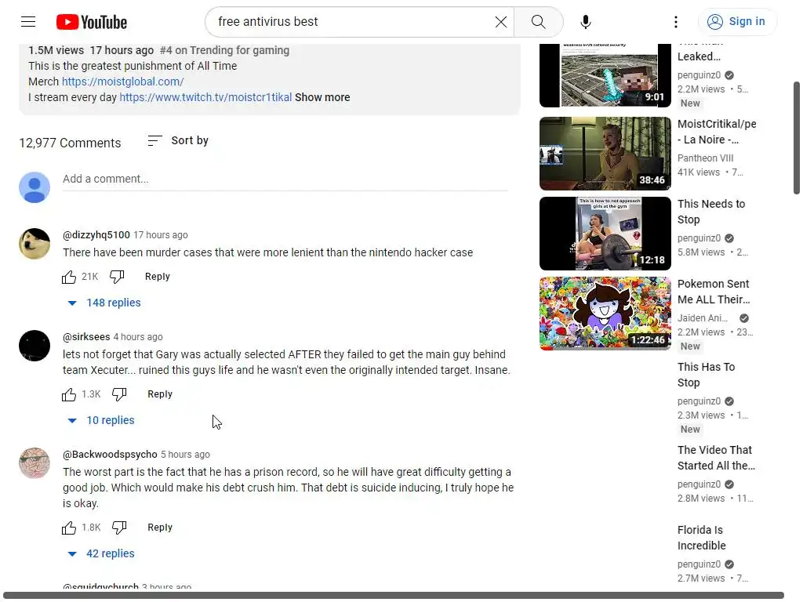Click the @sirksees black avatar
Image resolution: width=803 pixels, height=602 pixels.
click(x=35, y=346)
